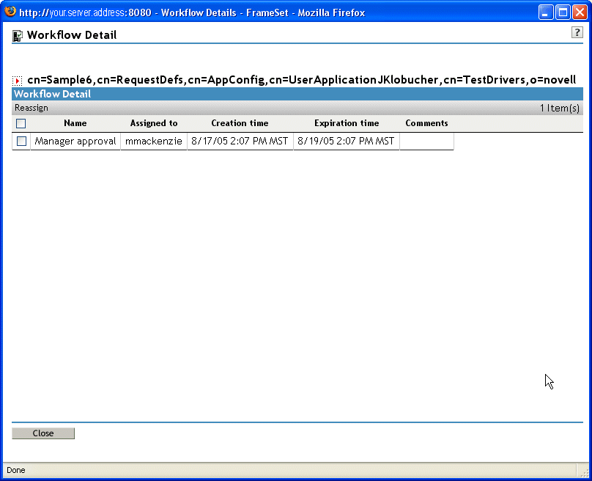Sort by the Name column header
This screenshot has width=592, height=481.
pyautogui.click(x=75, y=123)
